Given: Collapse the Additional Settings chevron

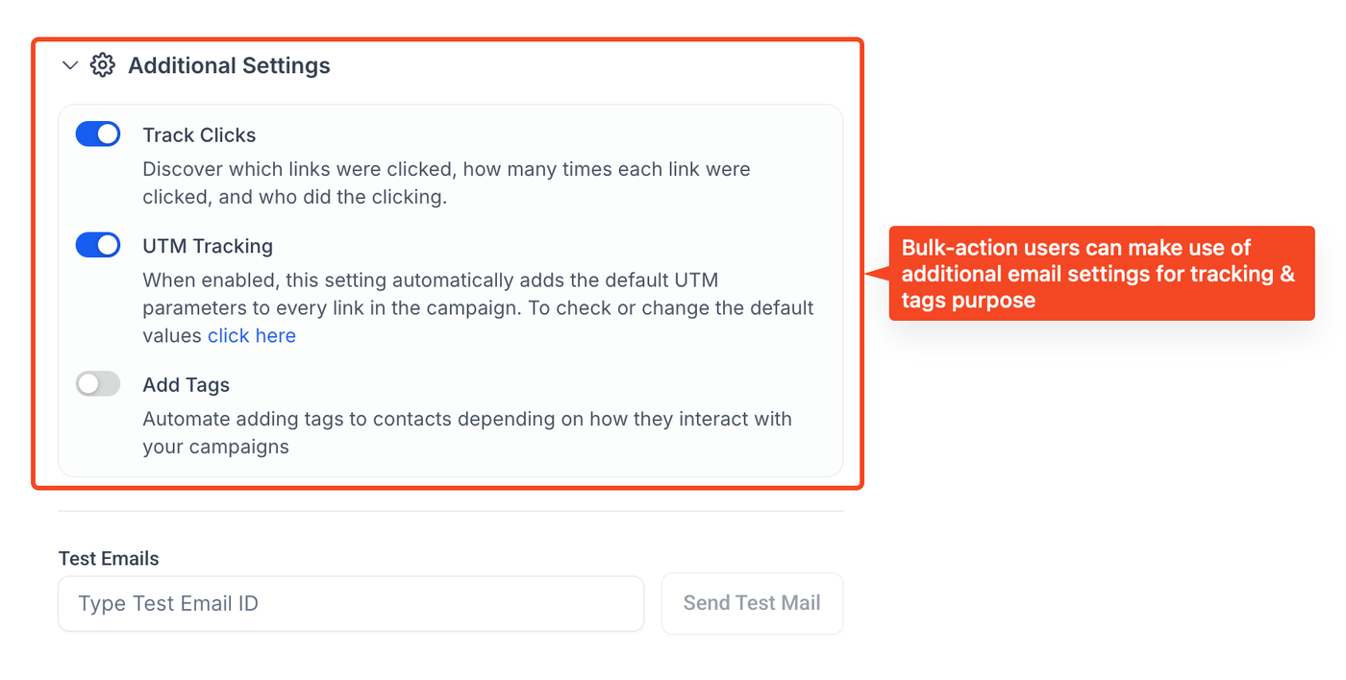Looking at the screenshot, I should [x=69, y=66].
